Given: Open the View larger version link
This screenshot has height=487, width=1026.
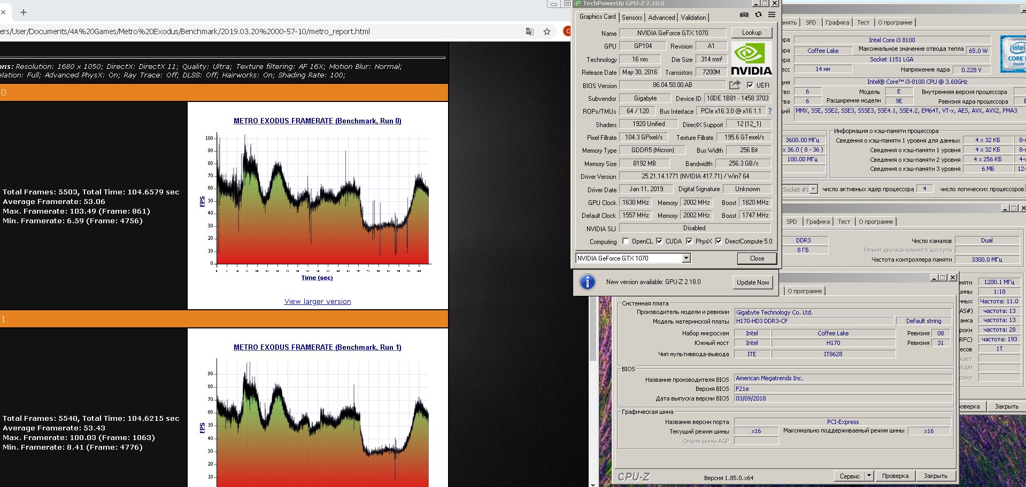Looking at the screenshot, I should (x=318, y=301).
